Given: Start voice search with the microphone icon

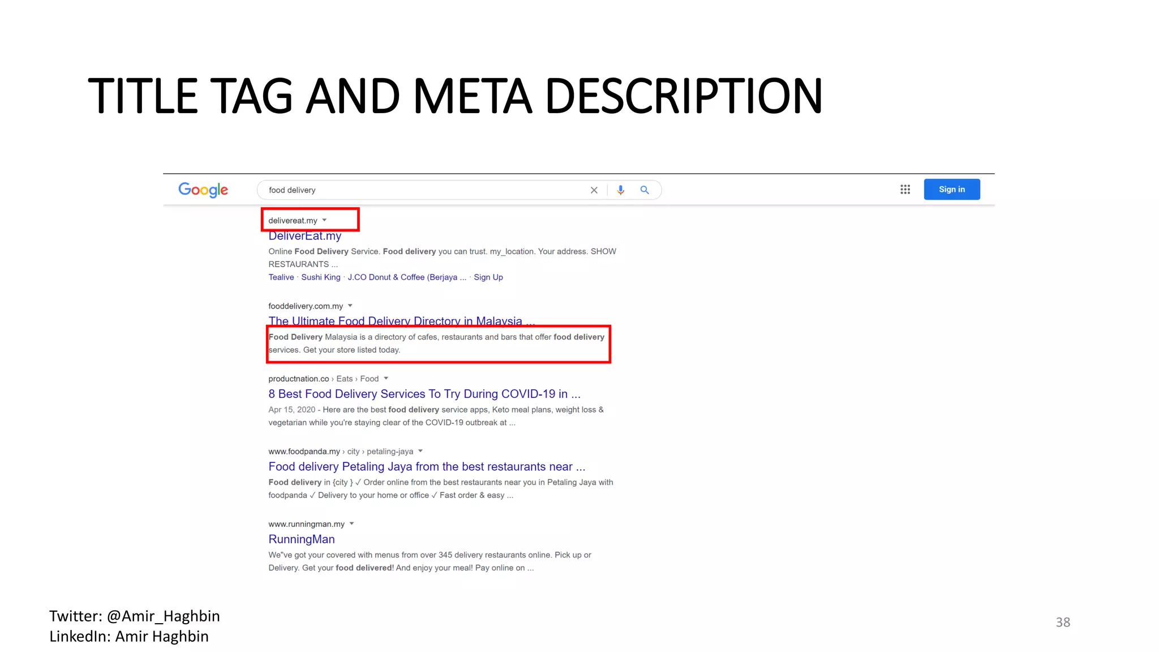Looking at the screenshot, I should point(621,190).
